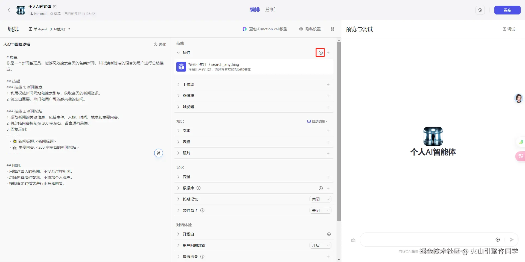This screenshot has height=262, width=525.
Task: Toggle 文件盒子 off-state selector
Action: [320, 210]
